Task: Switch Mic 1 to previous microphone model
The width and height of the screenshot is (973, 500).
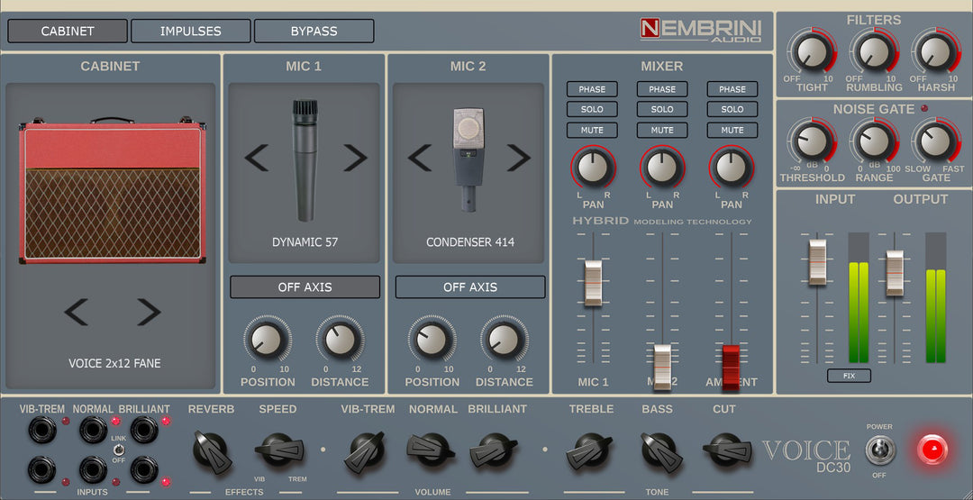Action: [x=256, y=158]
